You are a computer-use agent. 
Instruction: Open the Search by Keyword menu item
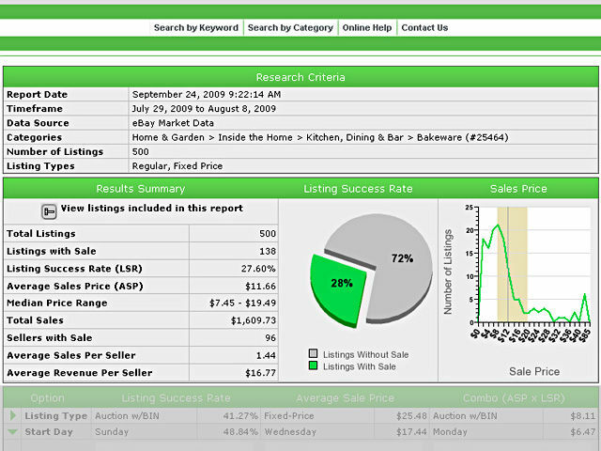click(196, 28)
